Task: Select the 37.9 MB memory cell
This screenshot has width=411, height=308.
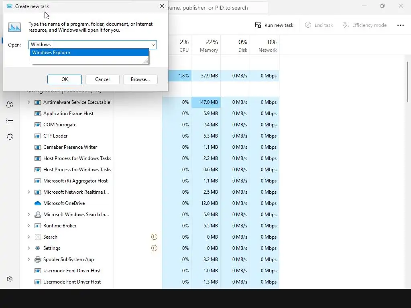Action: (206, 76)
